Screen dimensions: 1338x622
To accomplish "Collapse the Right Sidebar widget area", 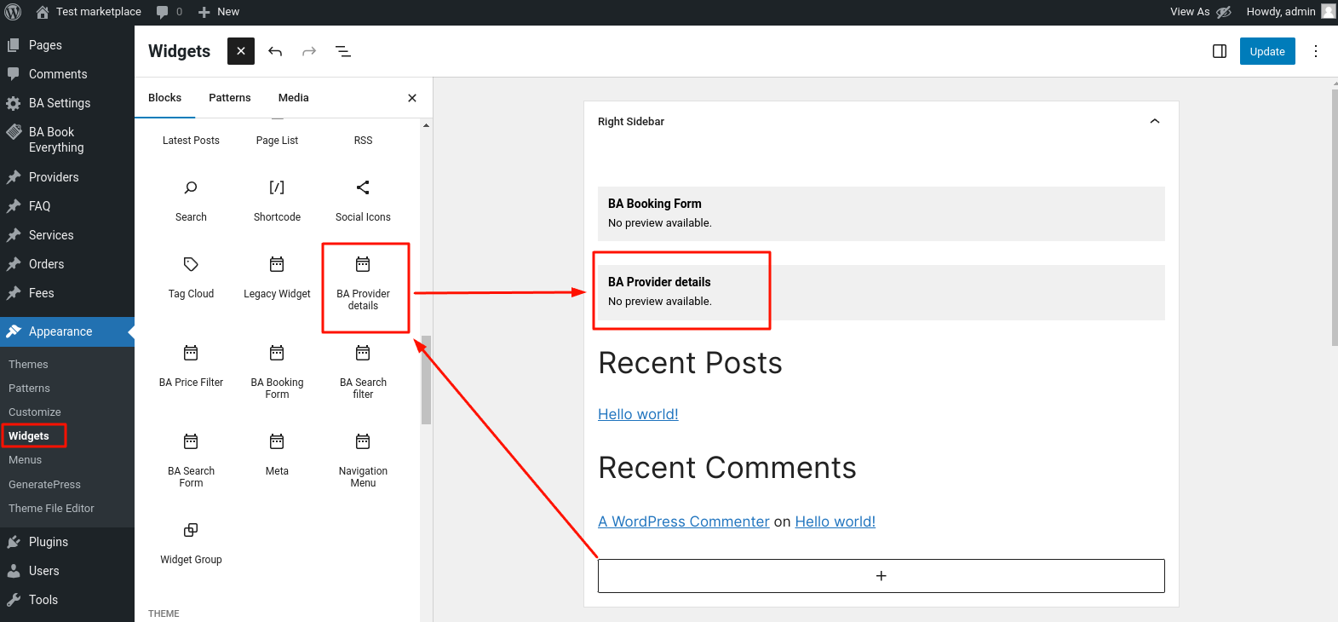I will [1155, 121].
